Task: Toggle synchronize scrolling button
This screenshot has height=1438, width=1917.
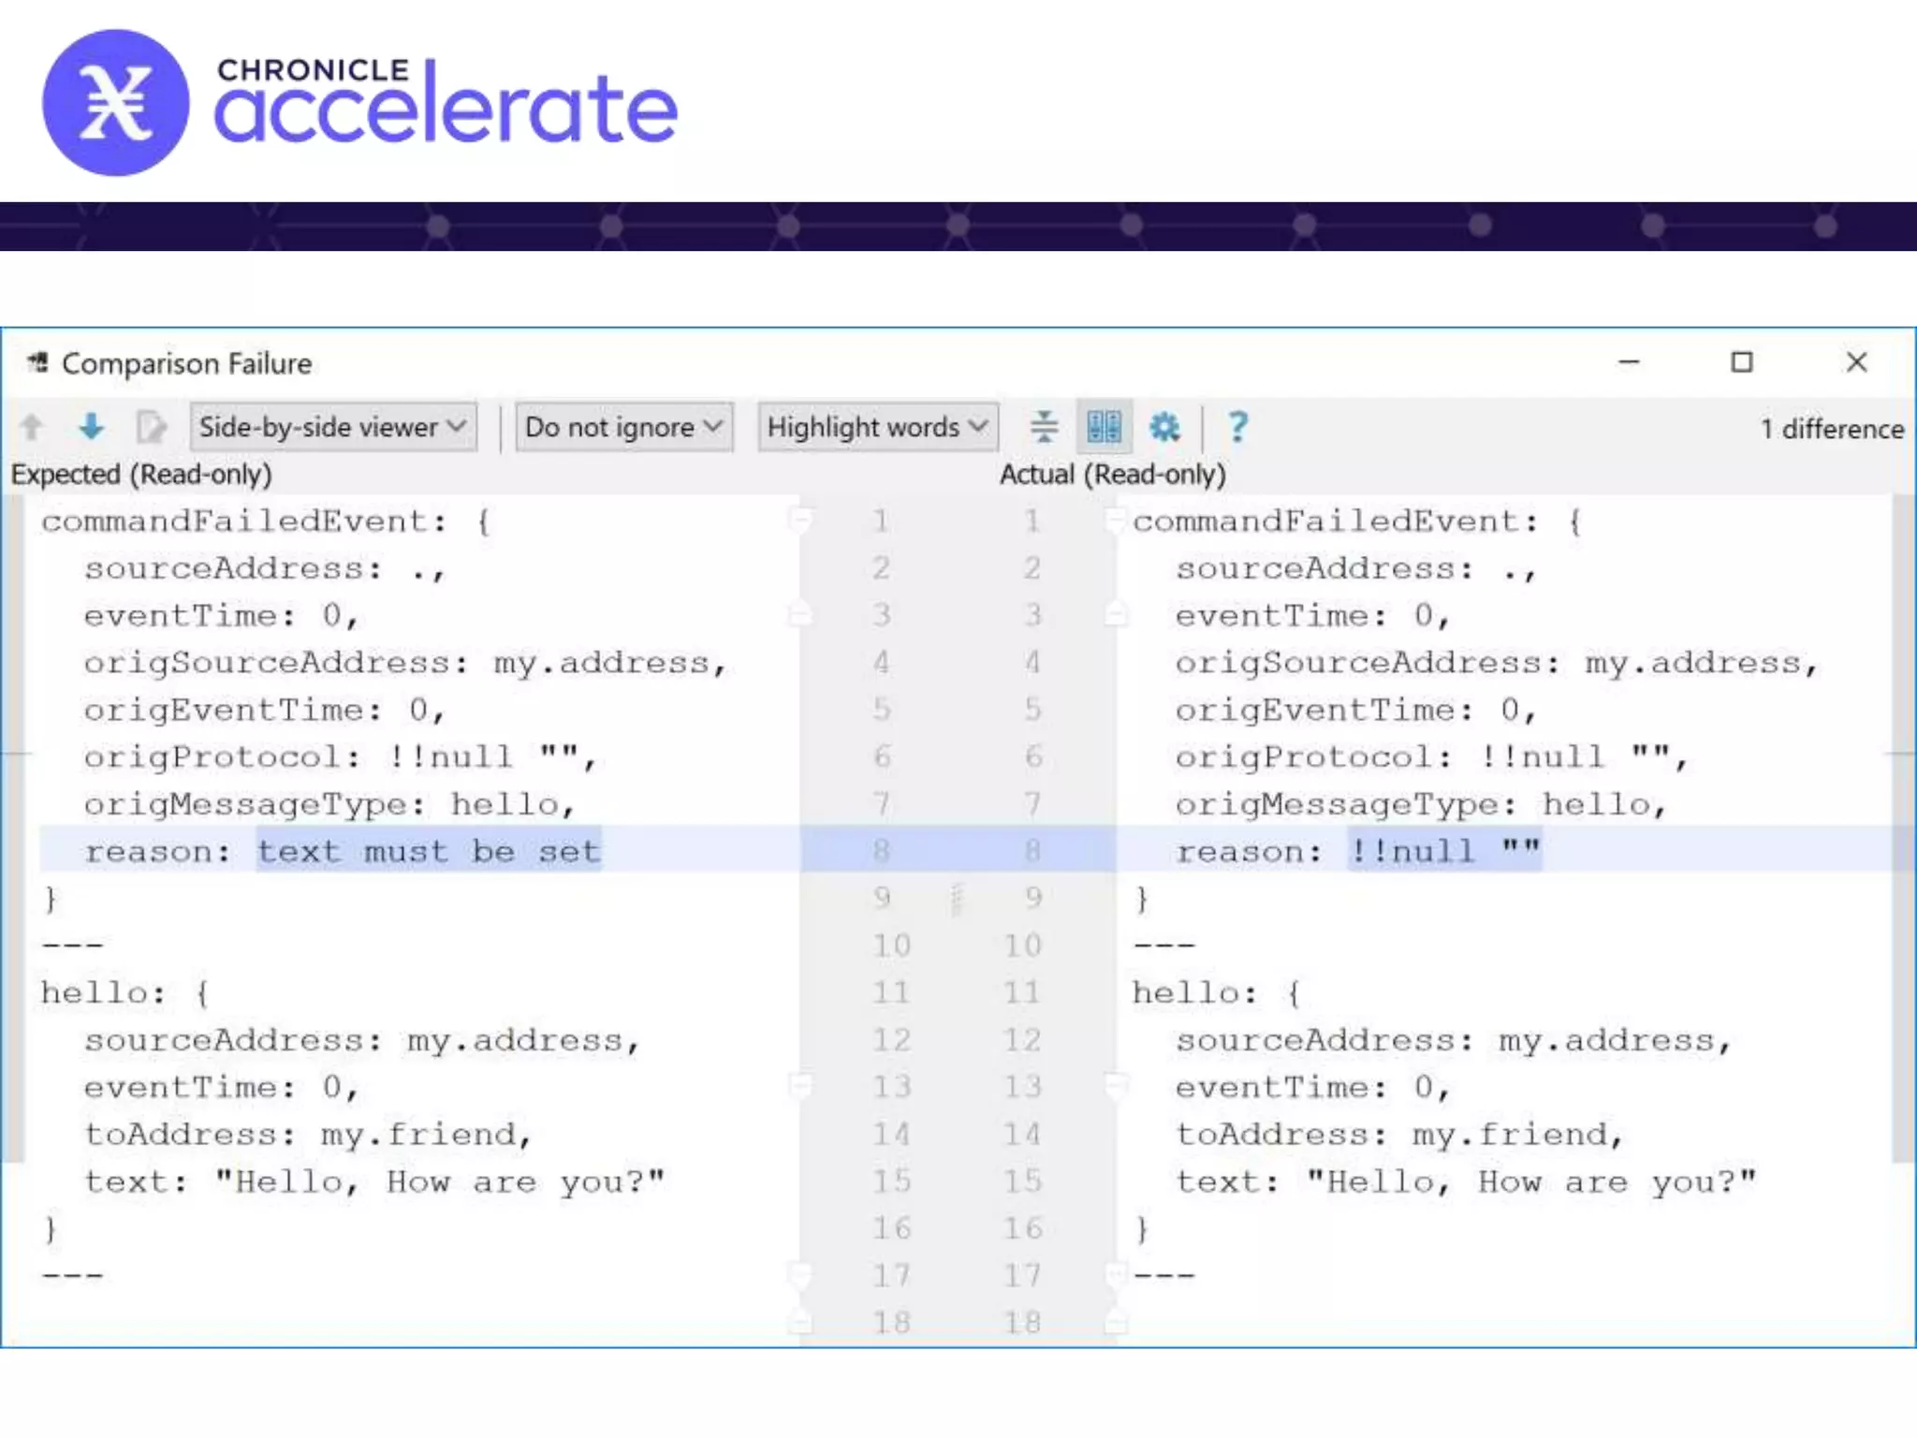Action: pos(1104,427)
